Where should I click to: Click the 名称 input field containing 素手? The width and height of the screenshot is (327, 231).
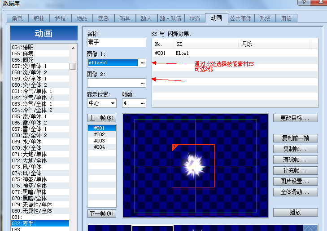(116, 42)
